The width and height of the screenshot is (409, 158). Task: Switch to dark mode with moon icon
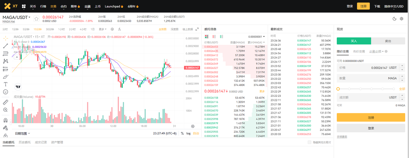tap(394, 19)
